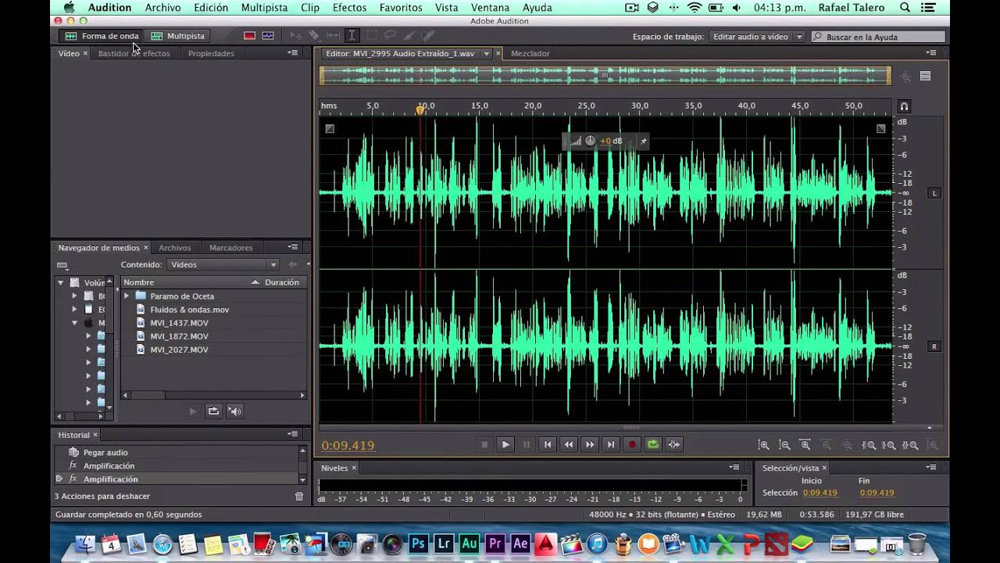Adjust the +0 dB amplitude knob

coord(591,142)
